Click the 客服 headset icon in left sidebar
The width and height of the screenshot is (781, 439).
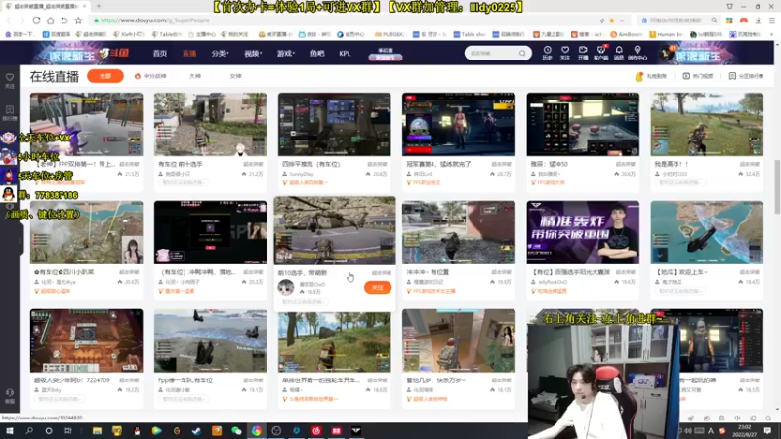10,396
